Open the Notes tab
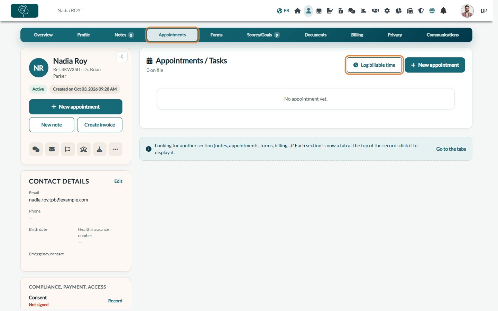The height and width of the screenshot is (311, 498). 124,35
